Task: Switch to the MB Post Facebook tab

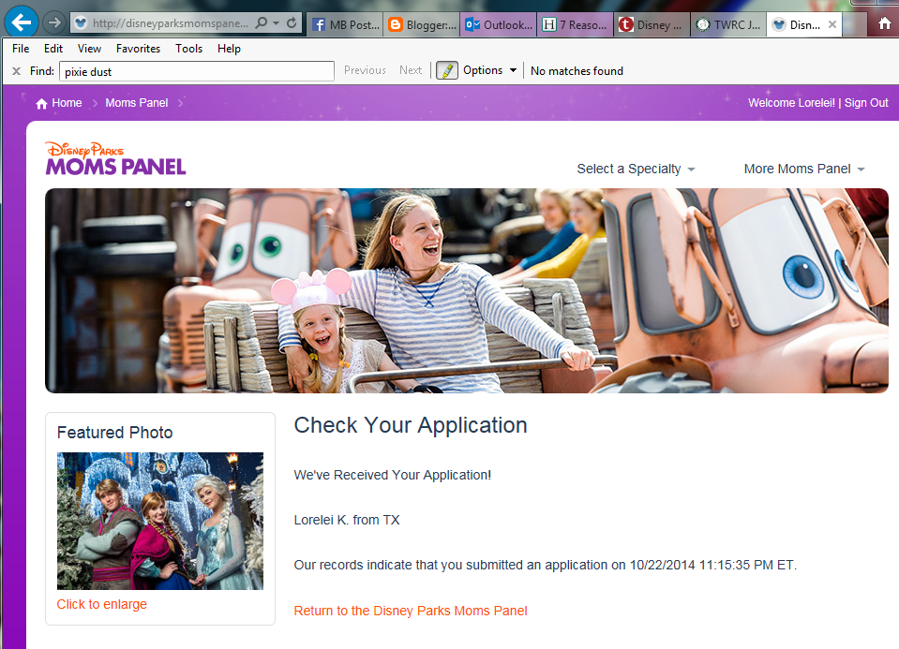Action: (x=346, y=24)
